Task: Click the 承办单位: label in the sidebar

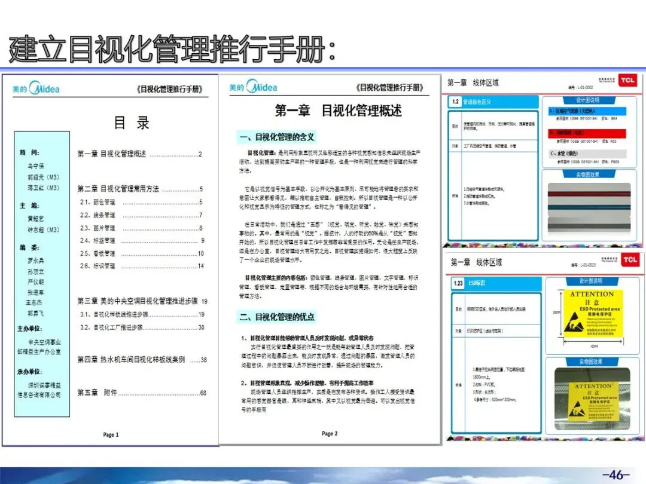Action: pos(30,372)
